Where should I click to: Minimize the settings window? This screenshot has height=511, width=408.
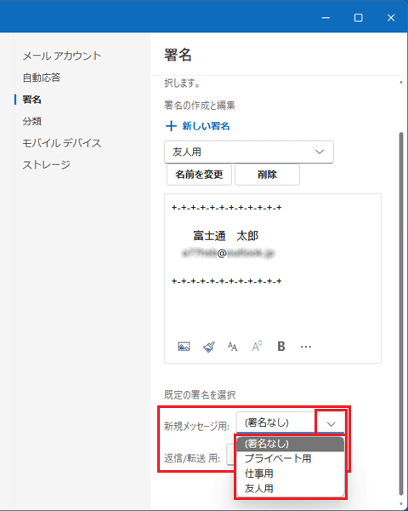[x=326, y=18]
